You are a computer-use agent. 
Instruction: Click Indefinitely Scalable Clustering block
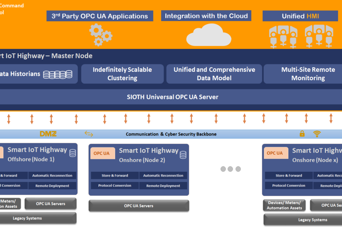pyautogui.click(x=122, y=74)
